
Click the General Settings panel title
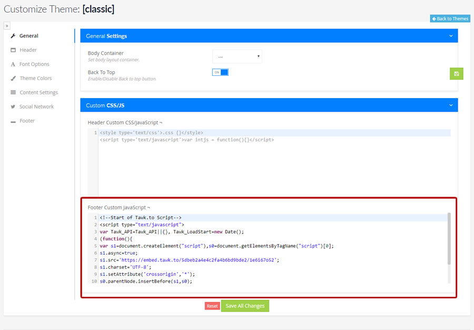(x=106, y=36)
